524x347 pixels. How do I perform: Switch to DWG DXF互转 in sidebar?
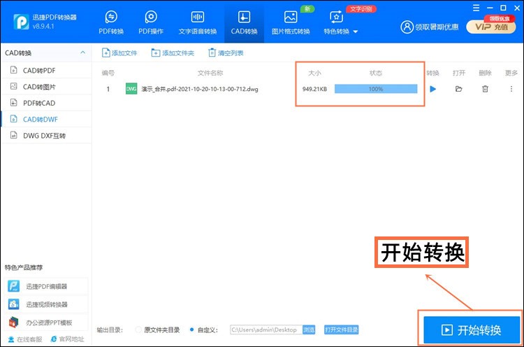pyautogui.click(x=43, y=136)
